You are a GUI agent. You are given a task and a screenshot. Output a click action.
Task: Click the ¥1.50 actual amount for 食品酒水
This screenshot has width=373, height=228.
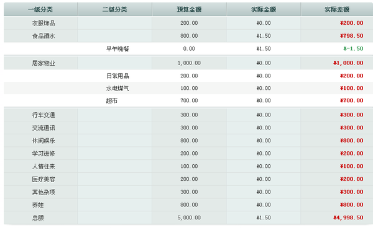coord(264,36)
